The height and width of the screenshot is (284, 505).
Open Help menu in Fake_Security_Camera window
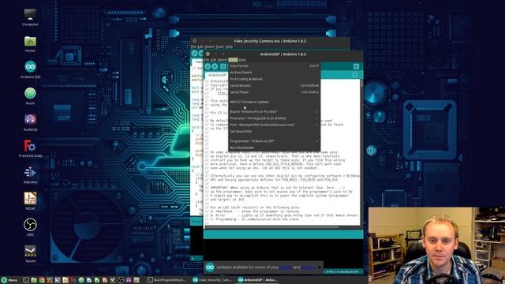(229, 47)
